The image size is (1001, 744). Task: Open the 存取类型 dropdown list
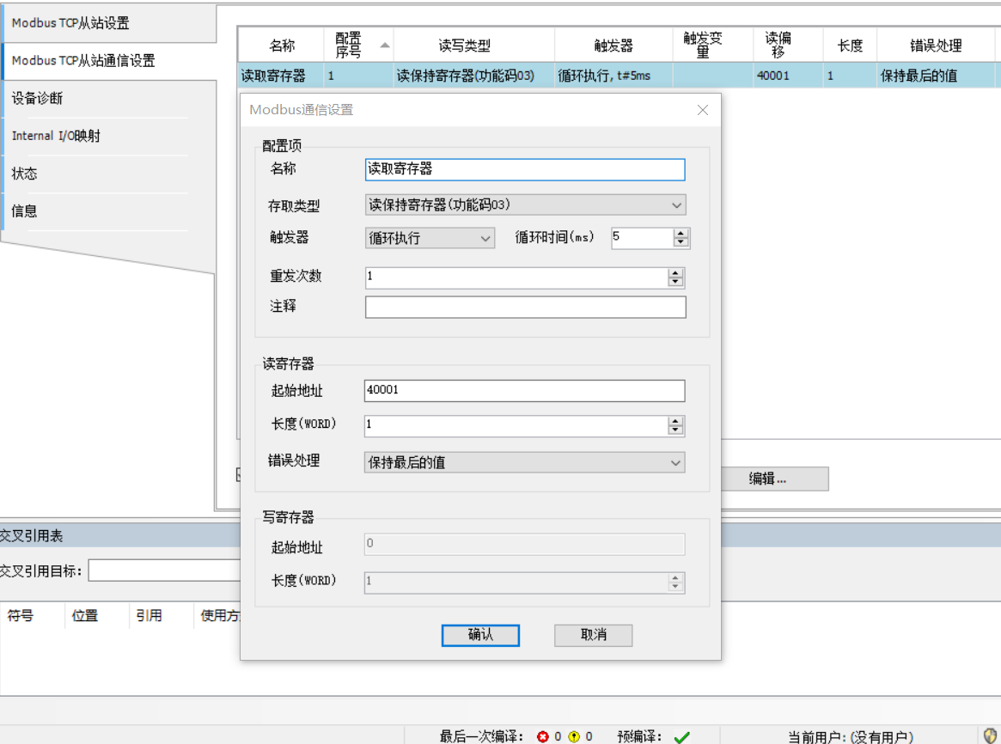pyautogui.click(x=676, y=205)
